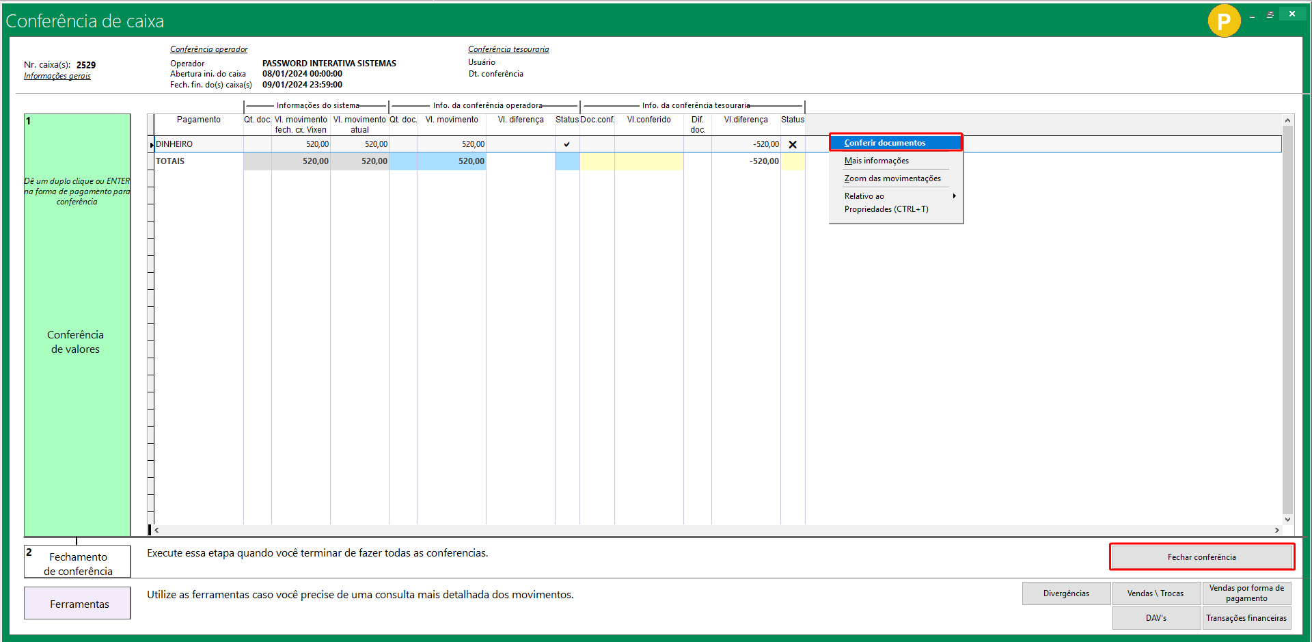Viewport: 1312px width, 642px height.
Task: Open Propriedades (CTRL+T) menu item
Action: [x=886, y=209]
